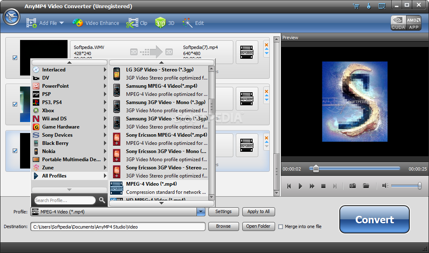Click the Search Profile input field
Viewport: 429px width, 253px height.
[x=65, y=200]
